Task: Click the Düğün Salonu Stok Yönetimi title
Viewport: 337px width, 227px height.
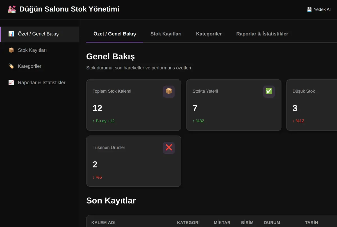Action: [69, 9]
